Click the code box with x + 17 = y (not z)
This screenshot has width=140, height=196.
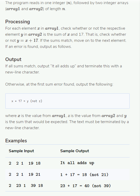point(67,101)
